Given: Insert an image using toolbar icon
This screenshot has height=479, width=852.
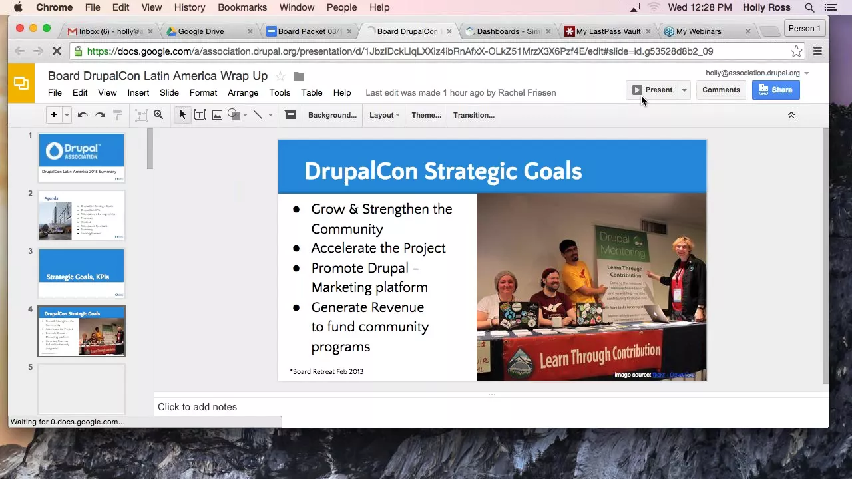Looking at the screenshot, I should click(217, 115).
